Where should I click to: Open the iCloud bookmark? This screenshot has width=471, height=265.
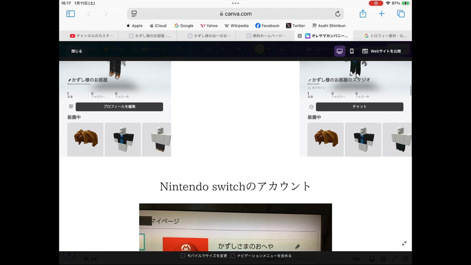158,26
